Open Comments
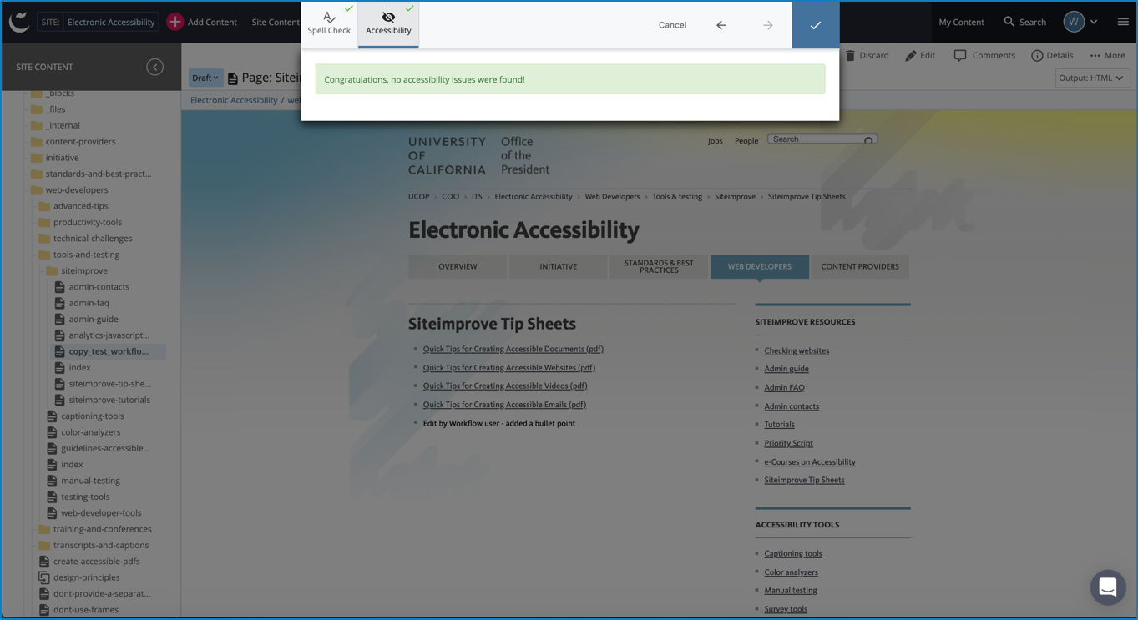Viewport: 1138px width, 620px height. [984, 55]
